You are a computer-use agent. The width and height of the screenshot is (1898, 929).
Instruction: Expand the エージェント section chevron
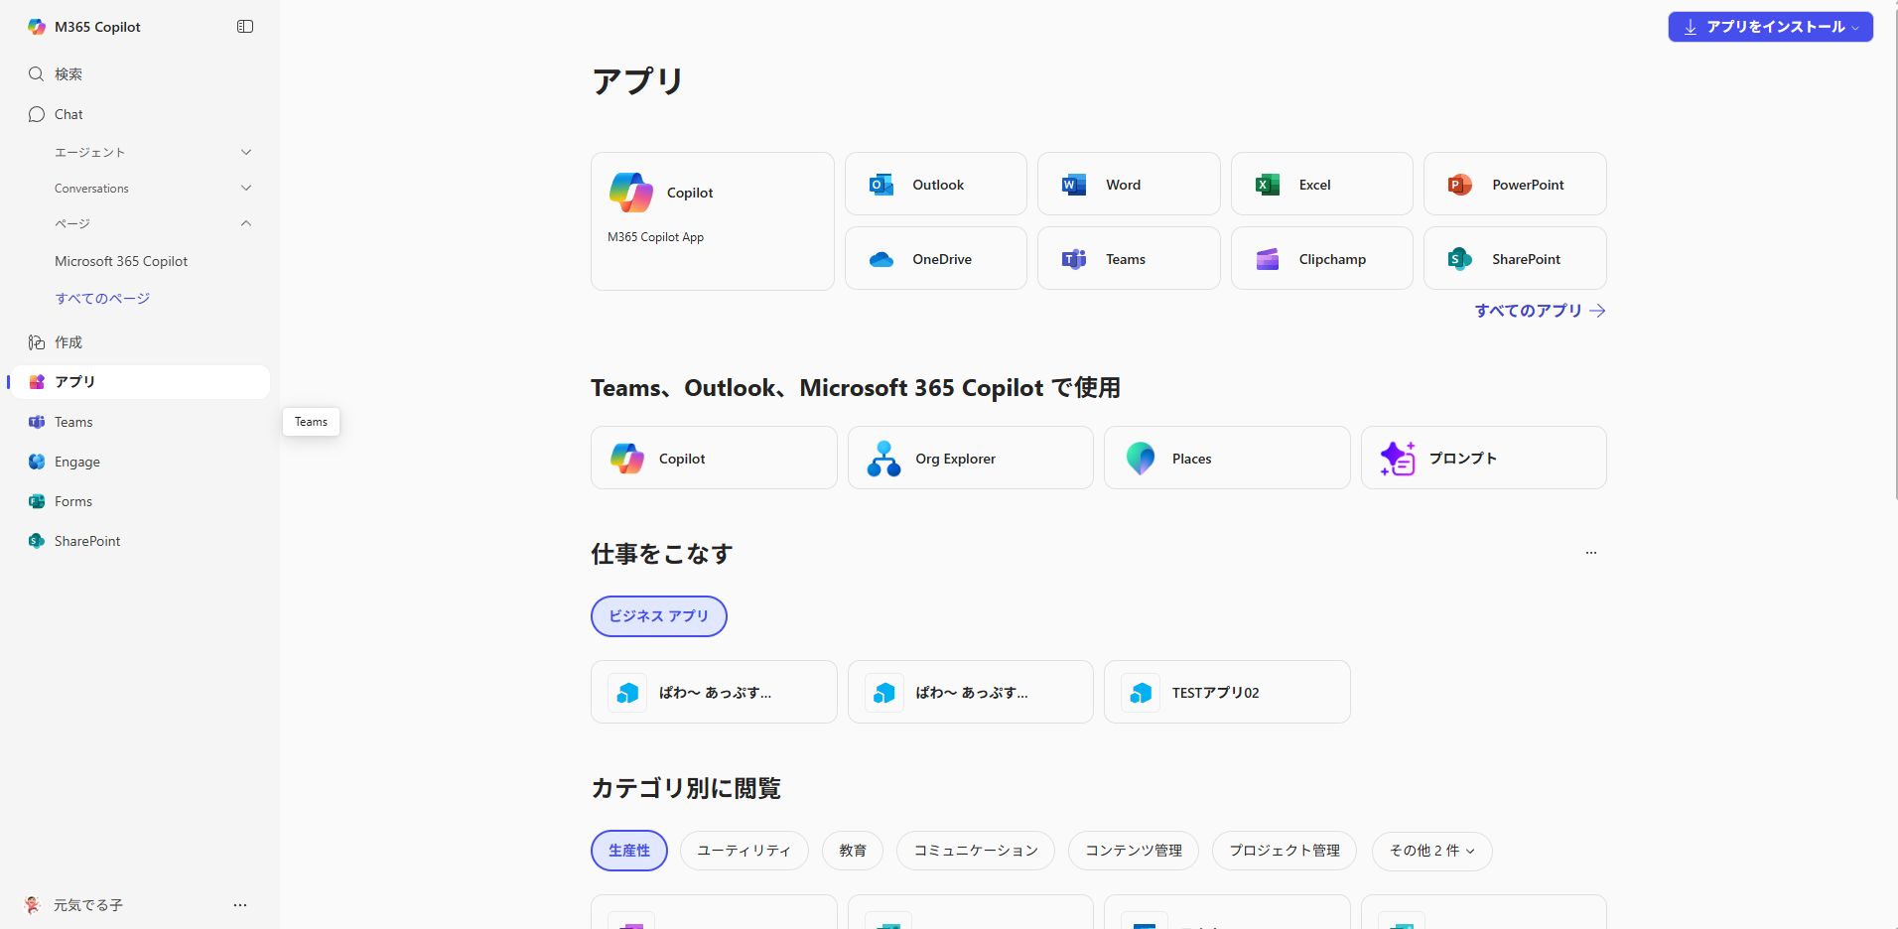(246, 152)
